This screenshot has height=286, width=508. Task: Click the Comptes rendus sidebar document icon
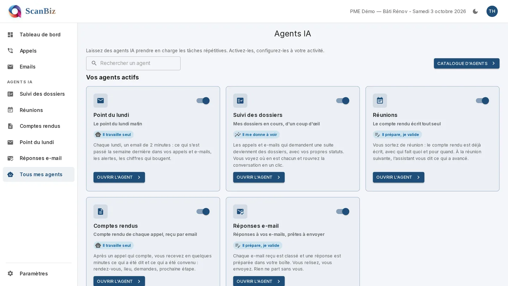[10, 126]
